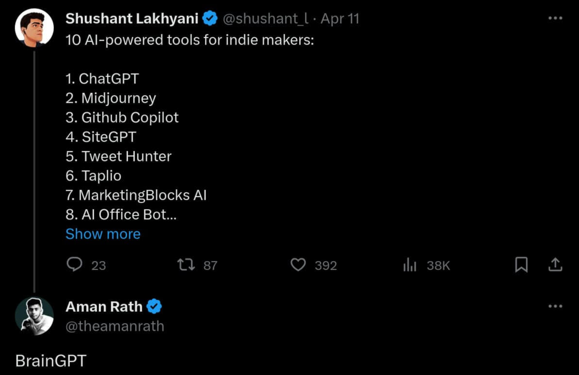Like the tweet with the heart icon
Image resolution: width=579 pixels, height=375 pixels.
[298, 265]
